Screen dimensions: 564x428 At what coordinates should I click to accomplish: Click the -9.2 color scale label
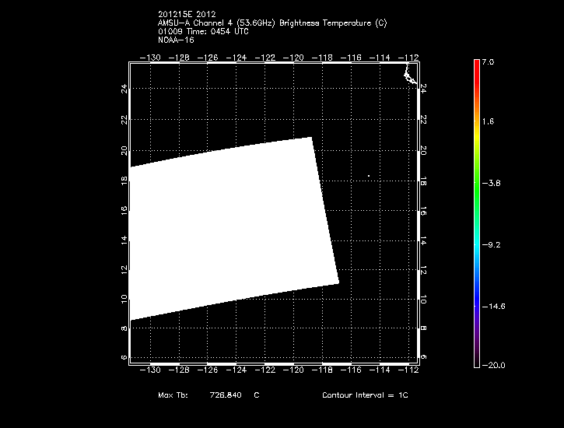[x=492, y=244]
